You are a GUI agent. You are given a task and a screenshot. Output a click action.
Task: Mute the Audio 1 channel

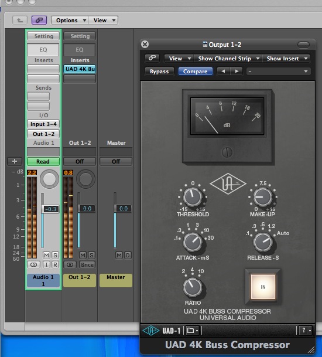tap(46, 255)
